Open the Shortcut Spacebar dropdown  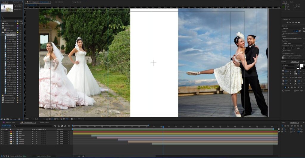pos(292,28)
